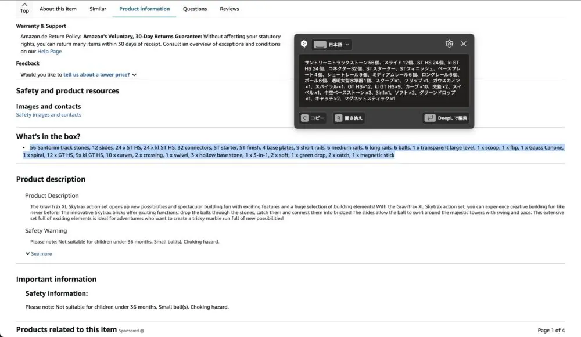Image resolution: width=581 pixels, height=337 pixels.
Task: Click the 置き換え replace button
Action: [349, 118]
